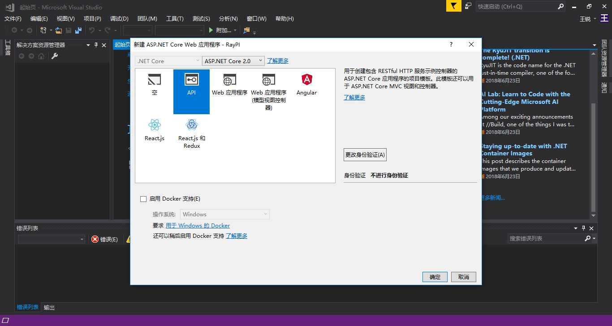Click the green start (附加) play icon
The height and width of the screenshot is (326, 612).
211,30
